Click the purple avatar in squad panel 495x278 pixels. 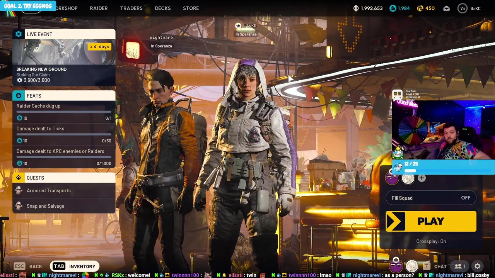[392, 178]
